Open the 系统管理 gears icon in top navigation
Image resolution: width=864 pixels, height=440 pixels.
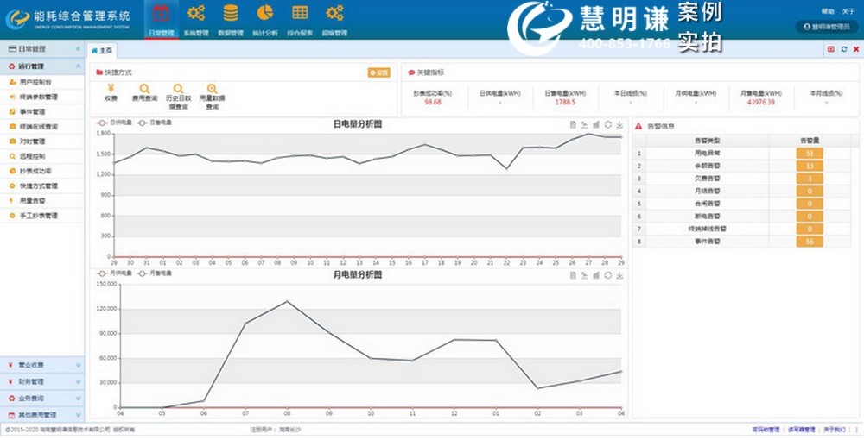(x=196, y=13)
